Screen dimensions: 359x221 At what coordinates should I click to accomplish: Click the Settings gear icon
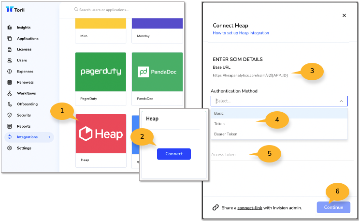pyautogui.click(x=9, y=148)
